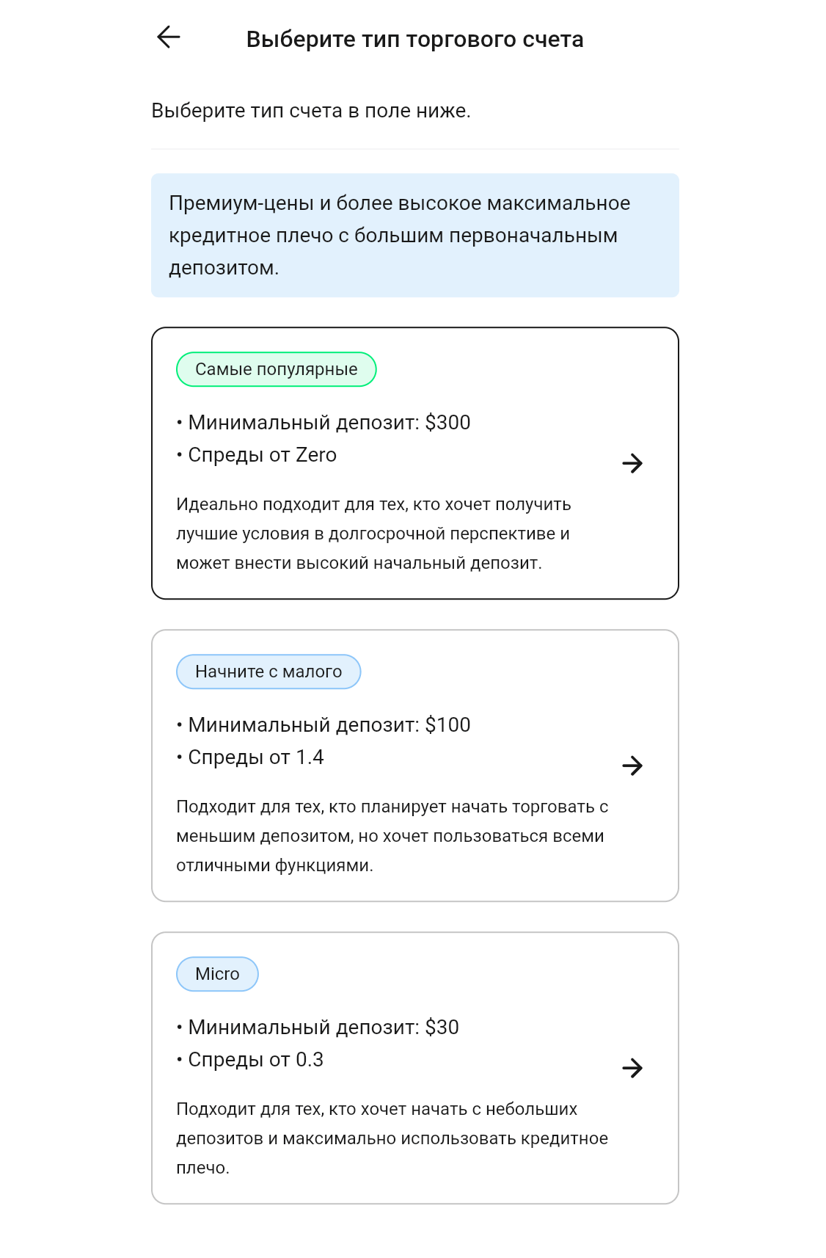Click 'Выберите тип счета в поле ниже' text

(x=311, y=111)
